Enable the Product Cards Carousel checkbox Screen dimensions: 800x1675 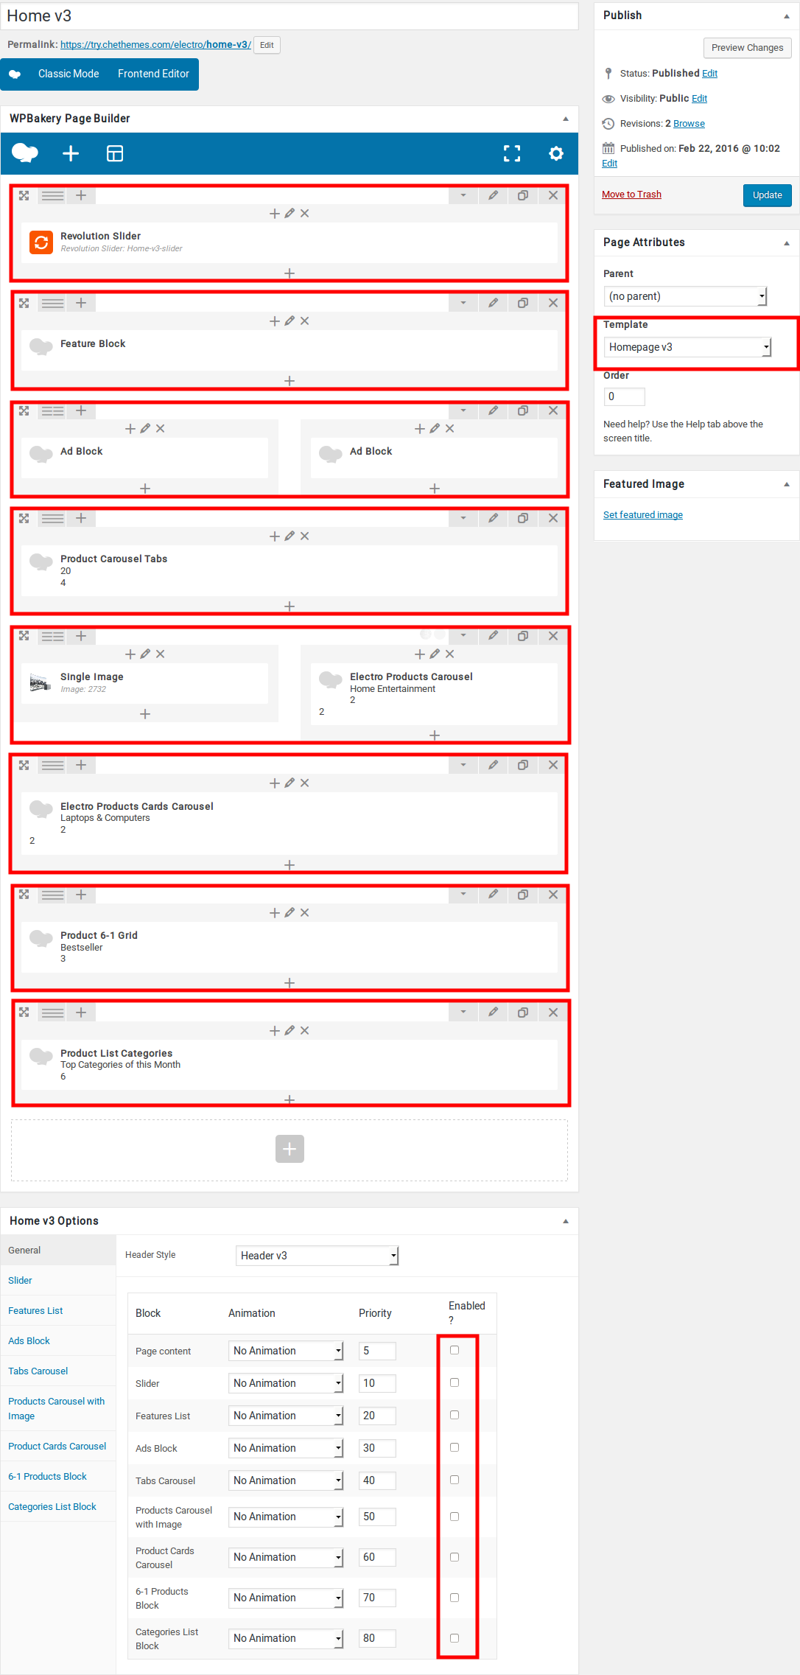tap(455, 1557)
